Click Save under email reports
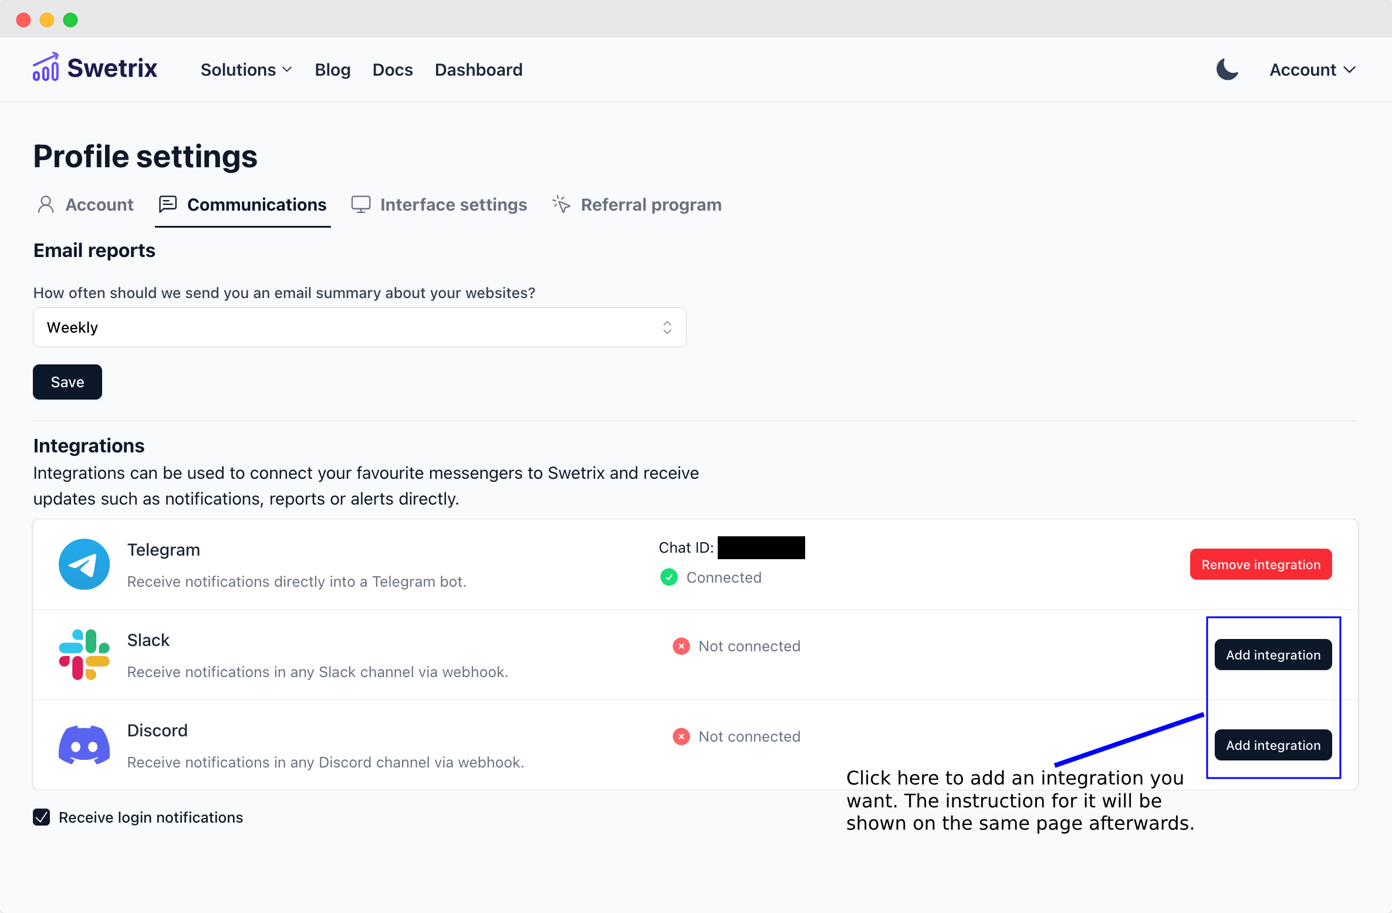 [67, 381]
